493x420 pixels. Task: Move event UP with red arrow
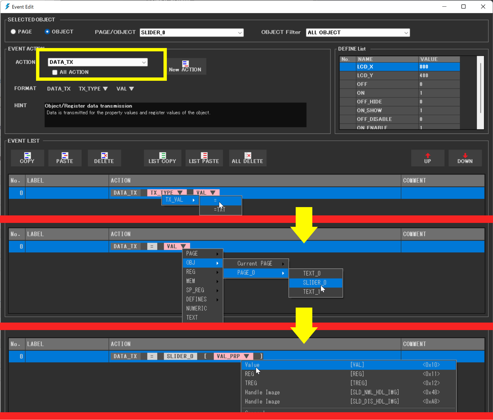pos(428,158)
